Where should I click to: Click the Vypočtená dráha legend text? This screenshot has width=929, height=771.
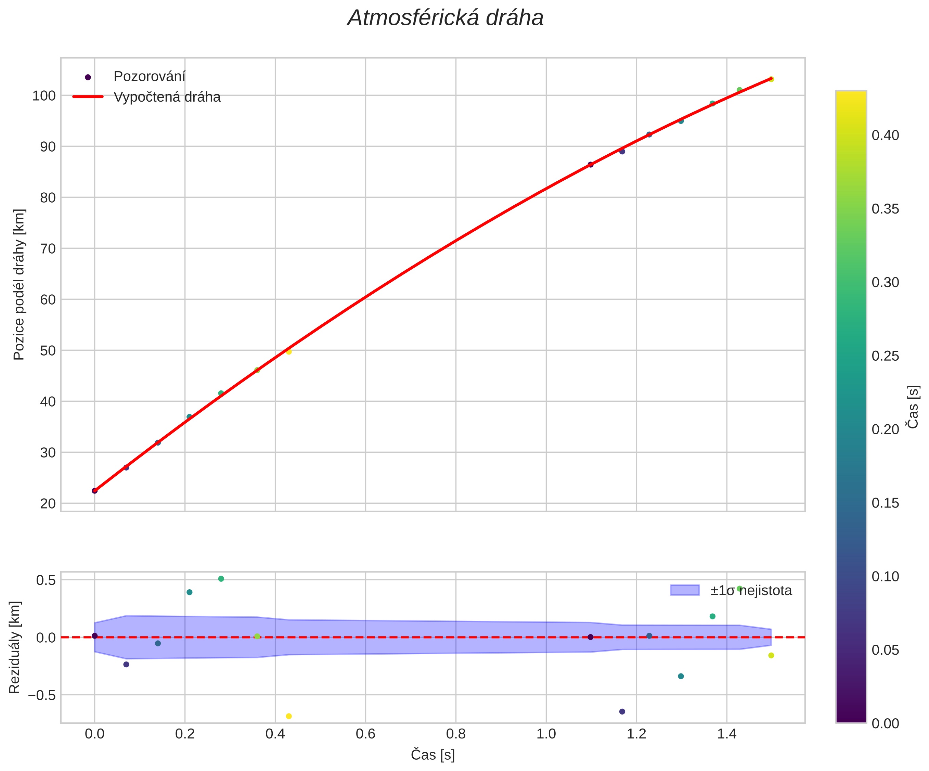(x=167, y=97)
